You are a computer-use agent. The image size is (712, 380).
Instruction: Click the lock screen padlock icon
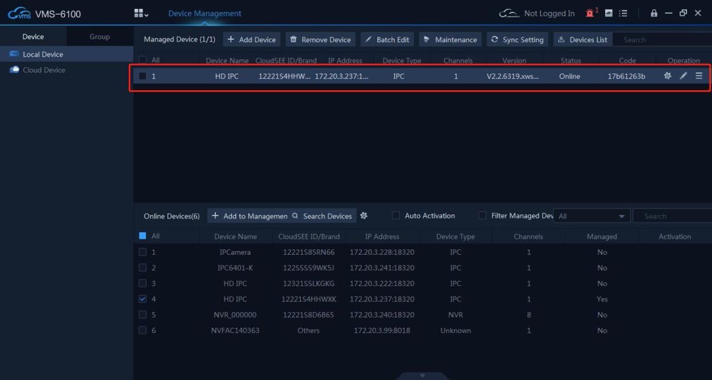(x=654, y=13)
